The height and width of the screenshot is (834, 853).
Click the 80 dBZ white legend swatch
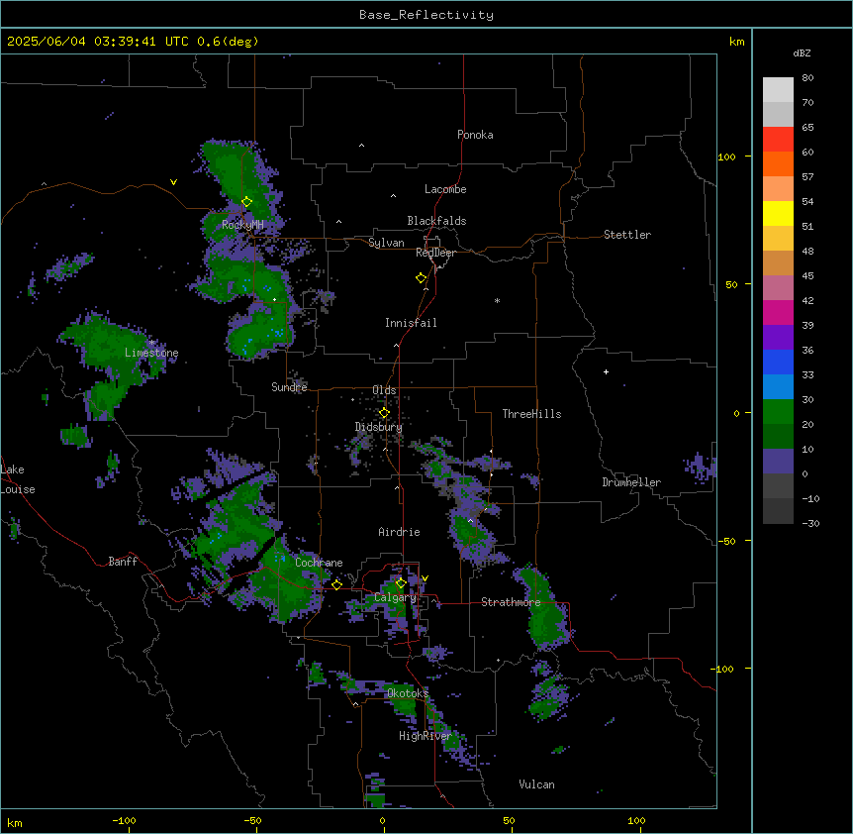point(778,90)
